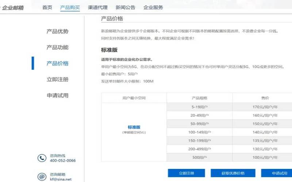The image size is (292, 182).
Task: Click the 100-149用户 table cell
Action: tap(199, 132)
